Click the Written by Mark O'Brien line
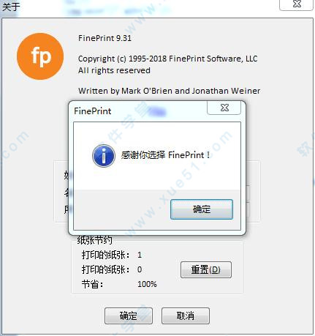This screenshot has height=336, width=315. (169, 91)
